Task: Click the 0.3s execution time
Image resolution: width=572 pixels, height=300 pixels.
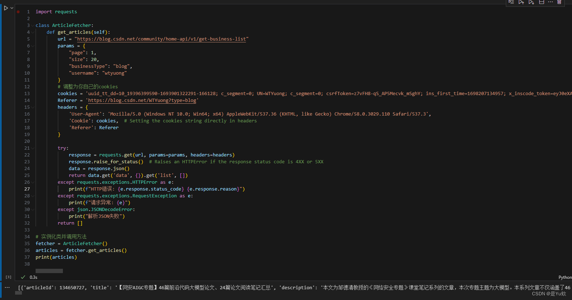Action: pos(33,277)
